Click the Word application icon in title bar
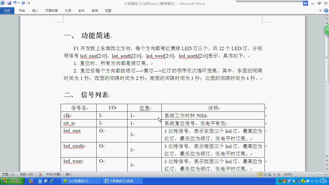Viewport: 329px width, 185px height. (x=2, y=3)
